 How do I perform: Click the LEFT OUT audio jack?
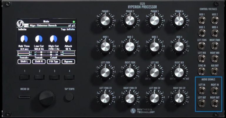202,103
